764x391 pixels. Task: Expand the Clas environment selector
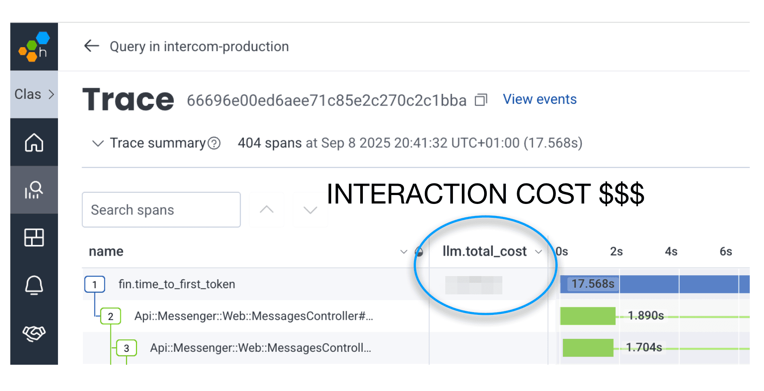tap(34, 94)
